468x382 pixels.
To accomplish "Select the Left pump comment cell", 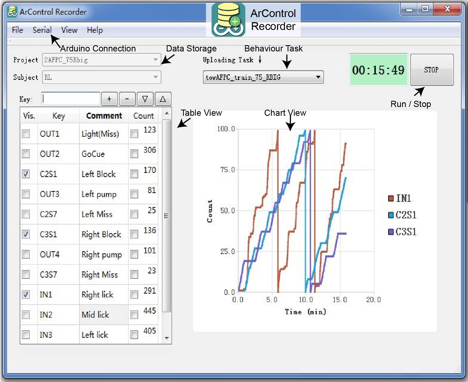I will pos(104,194).
